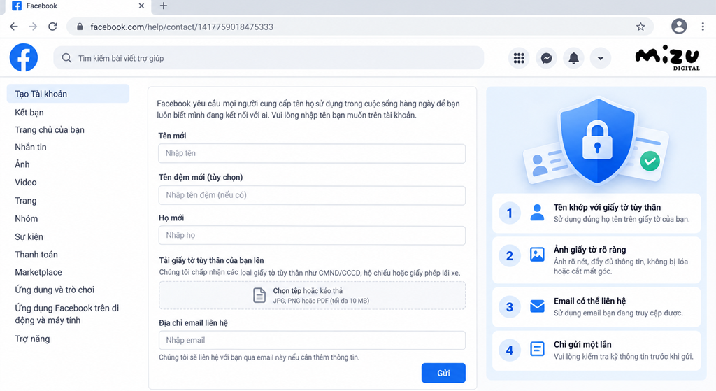The image size is (716, 391).
Task: Open the Chrome profile avatar icon
Action: pyautogui.click(x=679, y=26)
